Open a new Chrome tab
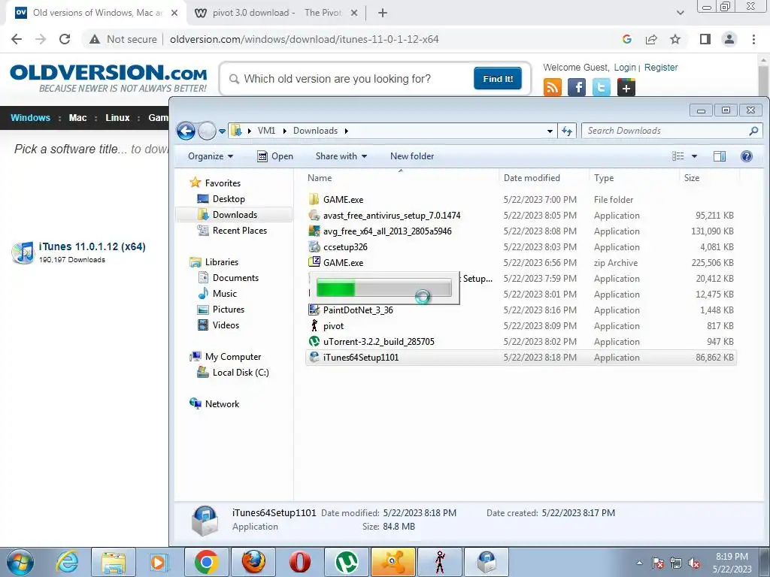The image size is (770, 577). (x=383, y=13)
